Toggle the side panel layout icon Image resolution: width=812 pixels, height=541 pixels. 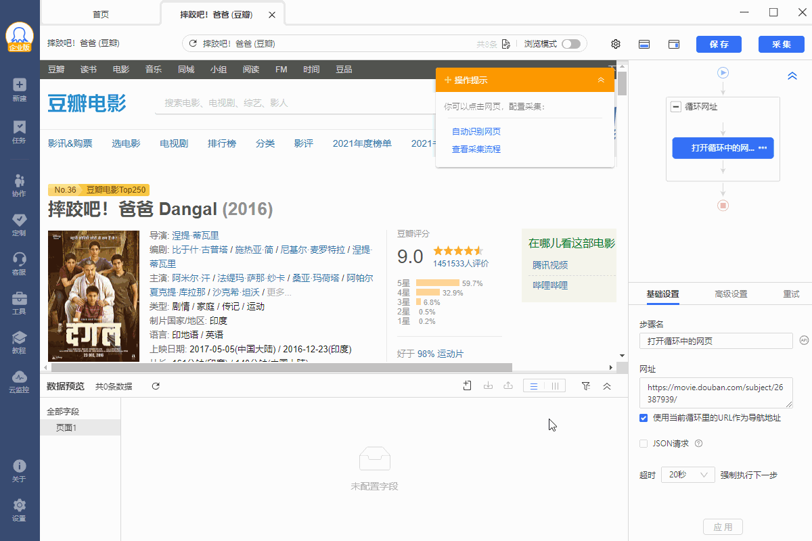click(674, 44)
